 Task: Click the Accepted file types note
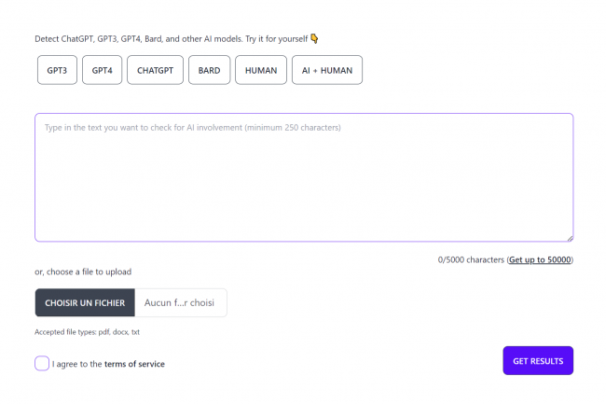point(87,332)
